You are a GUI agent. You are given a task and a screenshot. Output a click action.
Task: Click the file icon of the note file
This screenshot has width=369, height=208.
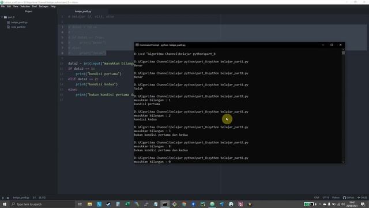click(9, 27)
